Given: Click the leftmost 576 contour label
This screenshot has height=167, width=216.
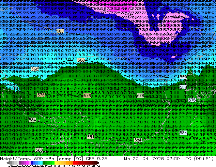Looking at the screenshot, I should (x=41, y=95).
